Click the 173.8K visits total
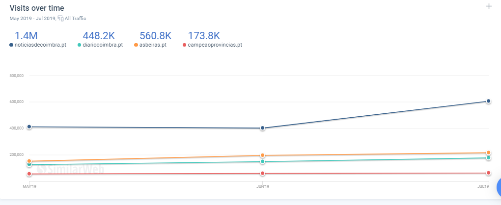The height and width of the screenshot is (205, 501). pyautogui.click(x=204, y=36)
